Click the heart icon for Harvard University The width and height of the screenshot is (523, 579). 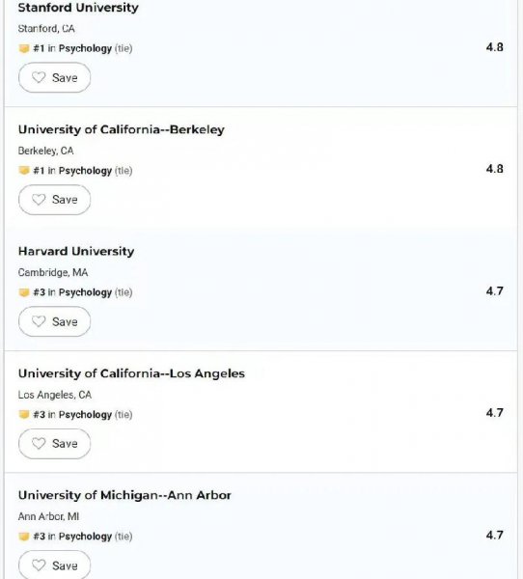39,321
